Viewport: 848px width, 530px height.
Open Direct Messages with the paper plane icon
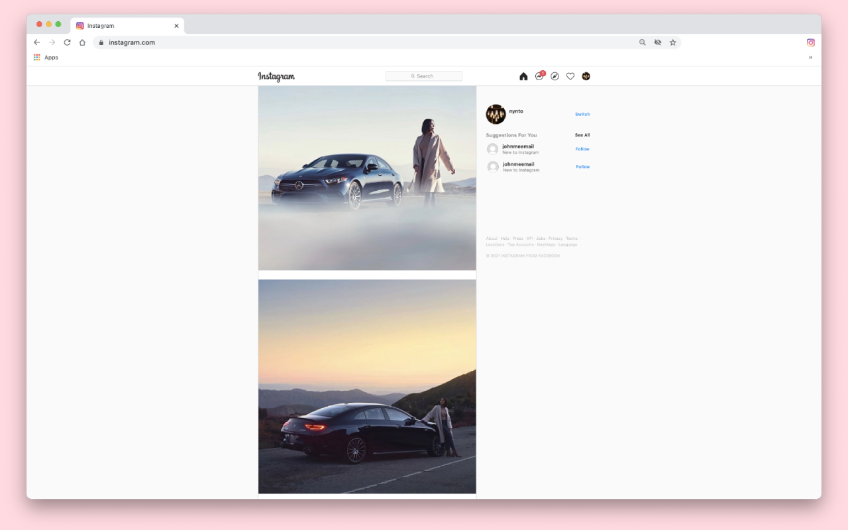pos(539,76)
